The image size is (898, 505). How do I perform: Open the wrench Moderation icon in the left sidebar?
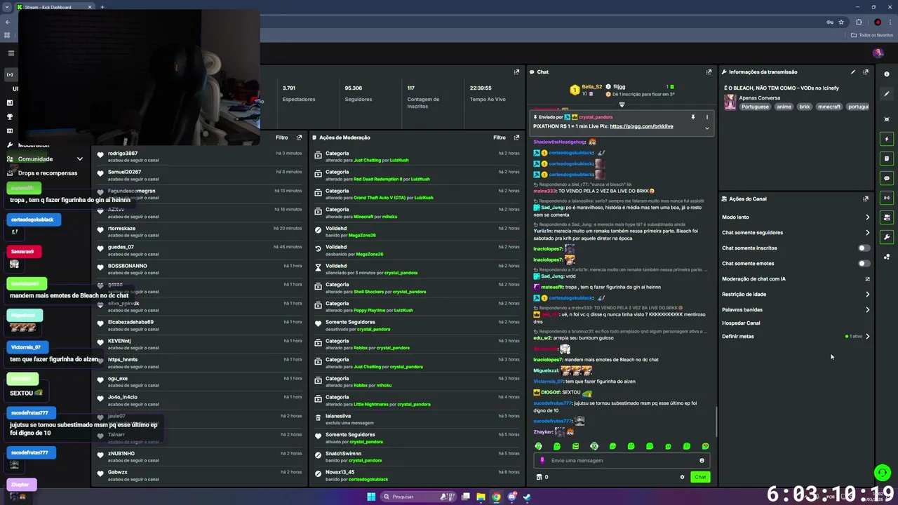(x=10, y=144)
